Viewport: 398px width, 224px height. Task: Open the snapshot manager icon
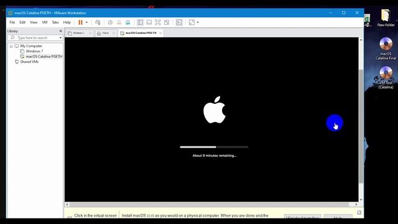pyautogui.click(x=127, y=22)
